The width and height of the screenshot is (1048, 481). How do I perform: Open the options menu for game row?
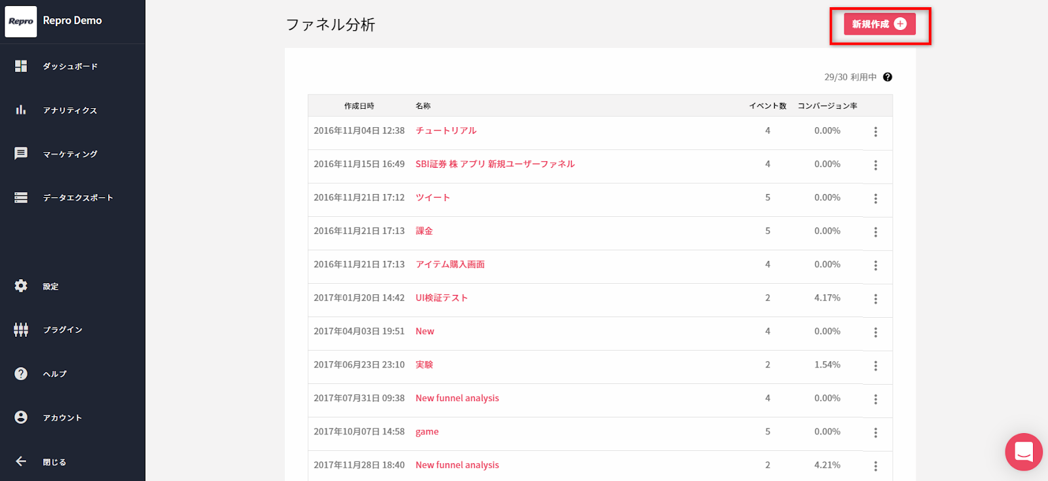[x=876, y=433]
